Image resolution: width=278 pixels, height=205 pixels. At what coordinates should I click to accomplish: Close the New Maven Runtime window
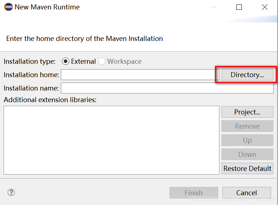click(x=265, y=7)
